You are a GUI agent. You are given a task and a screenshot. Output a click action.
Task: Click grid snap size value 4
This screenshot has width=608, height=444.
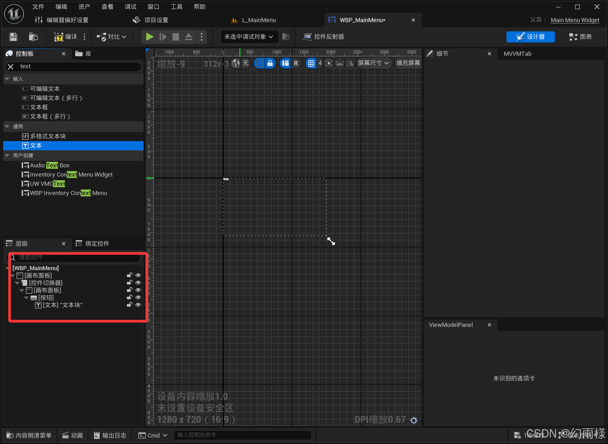click(320, 63)
